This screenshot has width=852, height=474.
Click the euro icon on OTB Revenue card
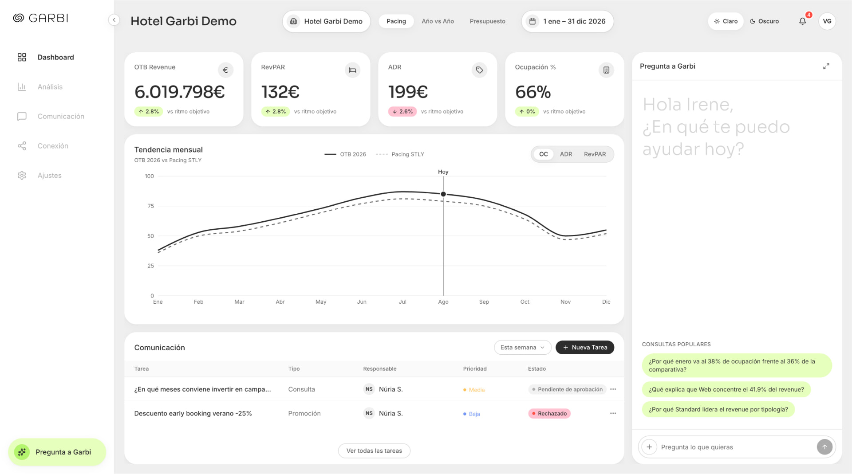pos(225,70)
